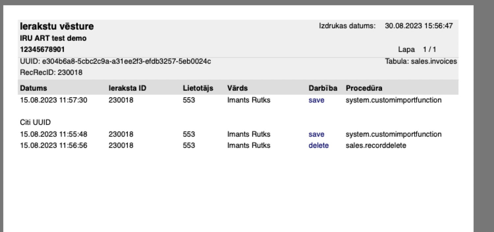Screen dimensions: 494x232
Task: Click the 'Ieraksta ID' column header
Action: coord(127,88)
